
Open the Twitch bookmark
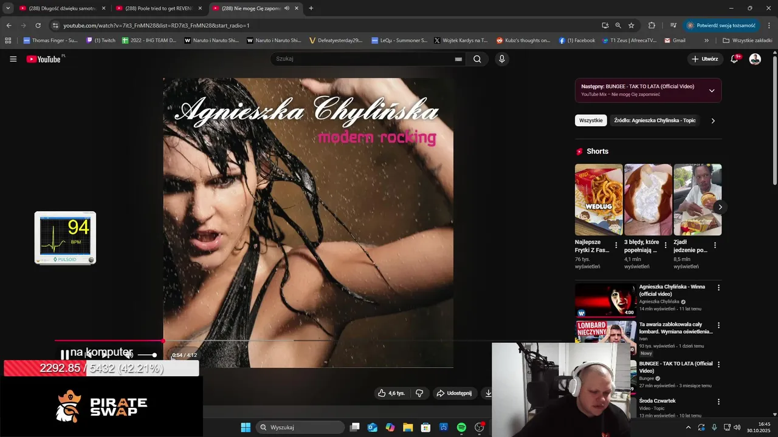(101, 41)
